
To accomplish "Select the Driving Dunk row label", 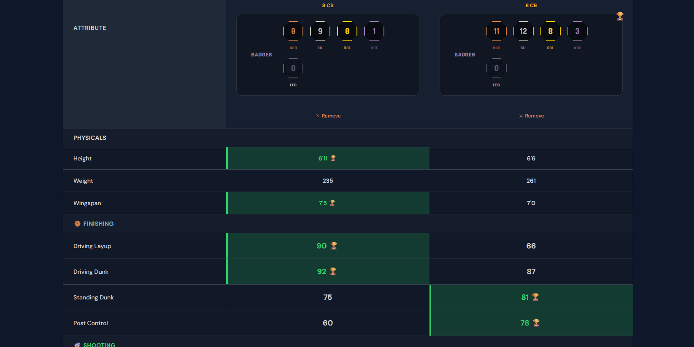I will click(x=91, y=272).
